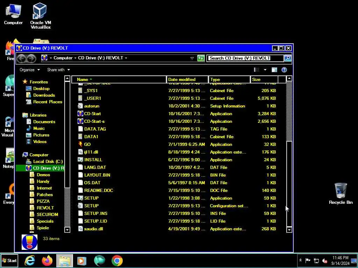Select the SETUP.INS file
Image resolution: width=358 pixels, height=268 pixels.
96,213
